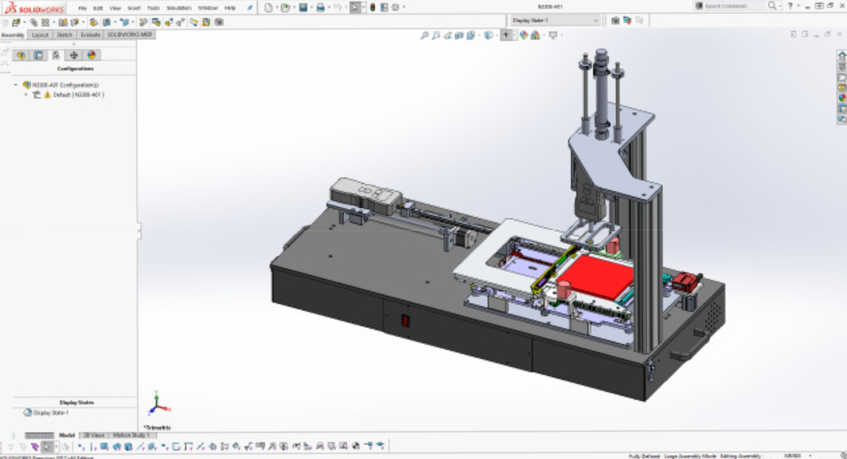Viewport: 847px width, 459px height.
Task: Open the SOLIDWORKS Resources home icon in the task pane
Action: pyautogui.click(x=842, y=55)
